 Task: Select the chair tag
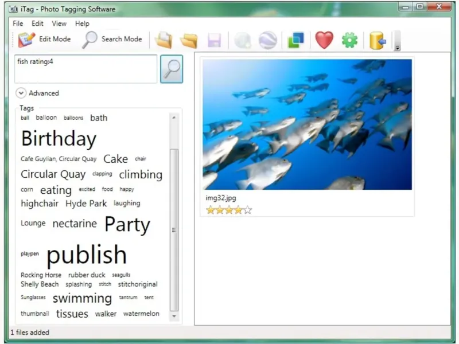[x=141, y=159]
